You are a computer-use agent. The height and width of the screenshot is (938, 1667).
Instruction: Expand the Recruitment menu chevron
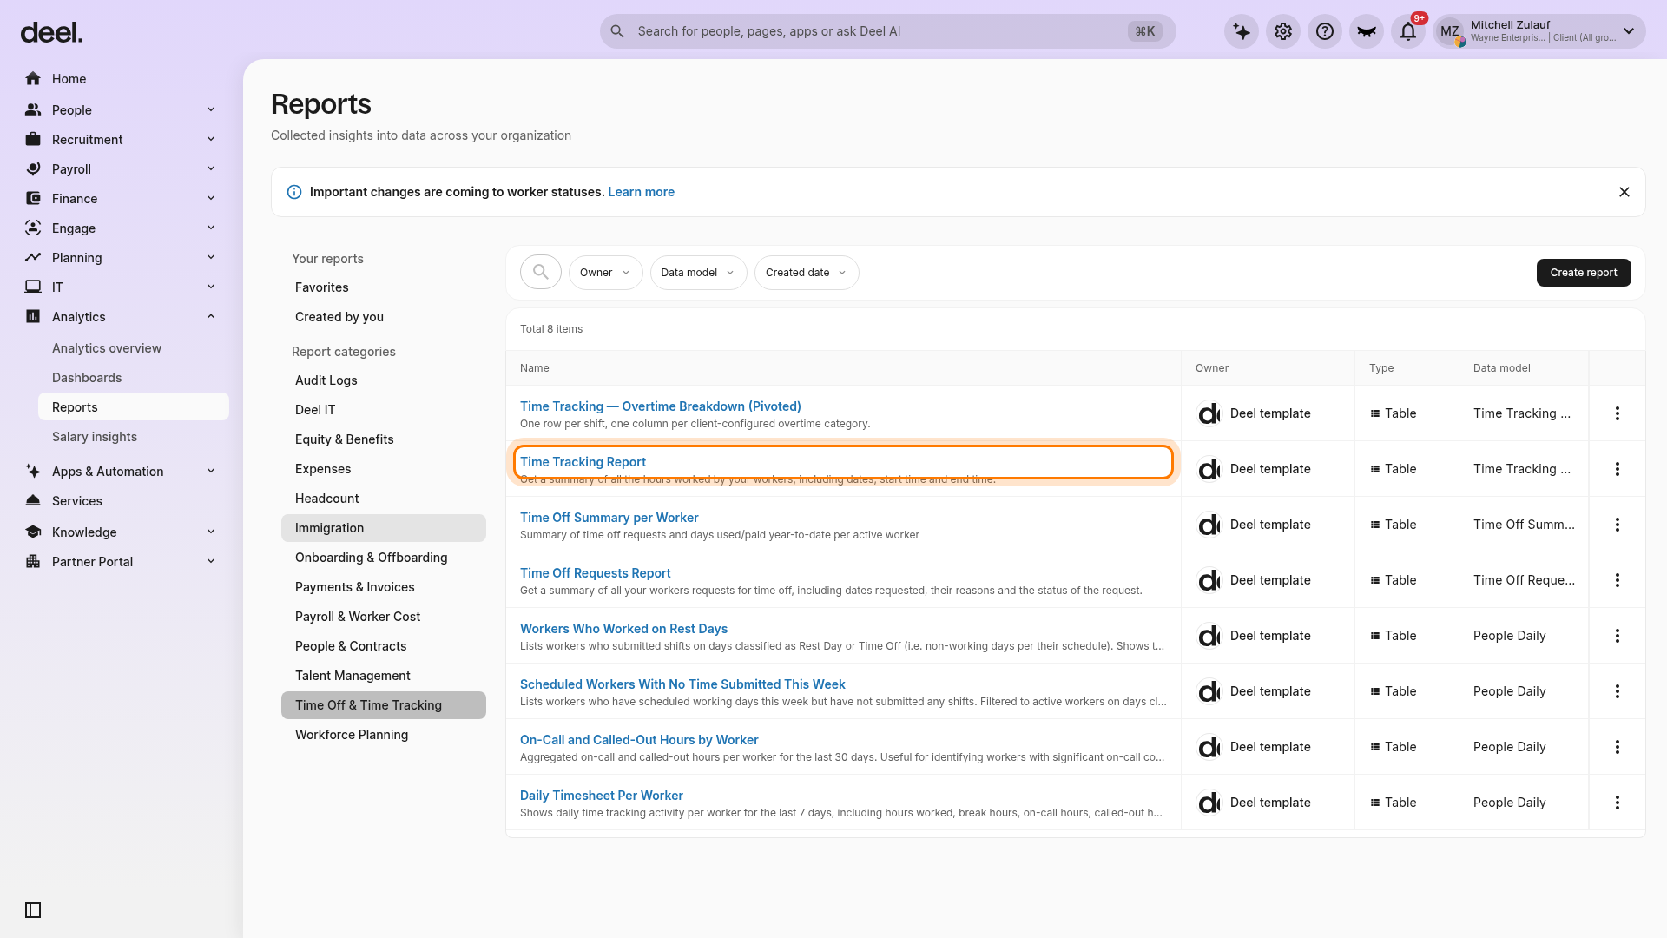coord(211,139)
